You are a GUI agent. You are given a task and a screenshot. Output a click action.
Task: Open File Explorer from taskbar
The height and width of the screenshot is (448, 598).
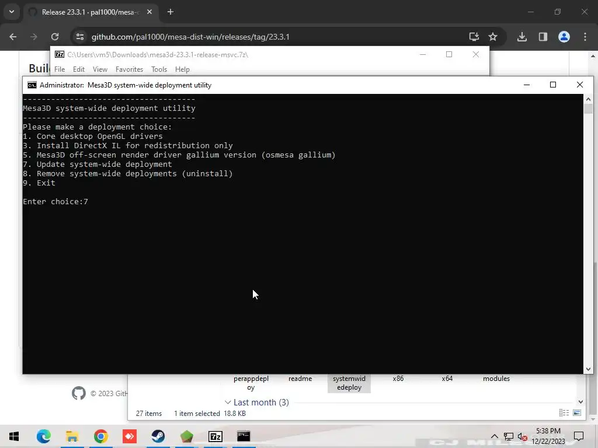(x=72, y=436)
